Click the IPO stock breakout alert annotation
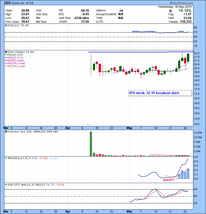206x214 pixels. [x=160, y=93]
